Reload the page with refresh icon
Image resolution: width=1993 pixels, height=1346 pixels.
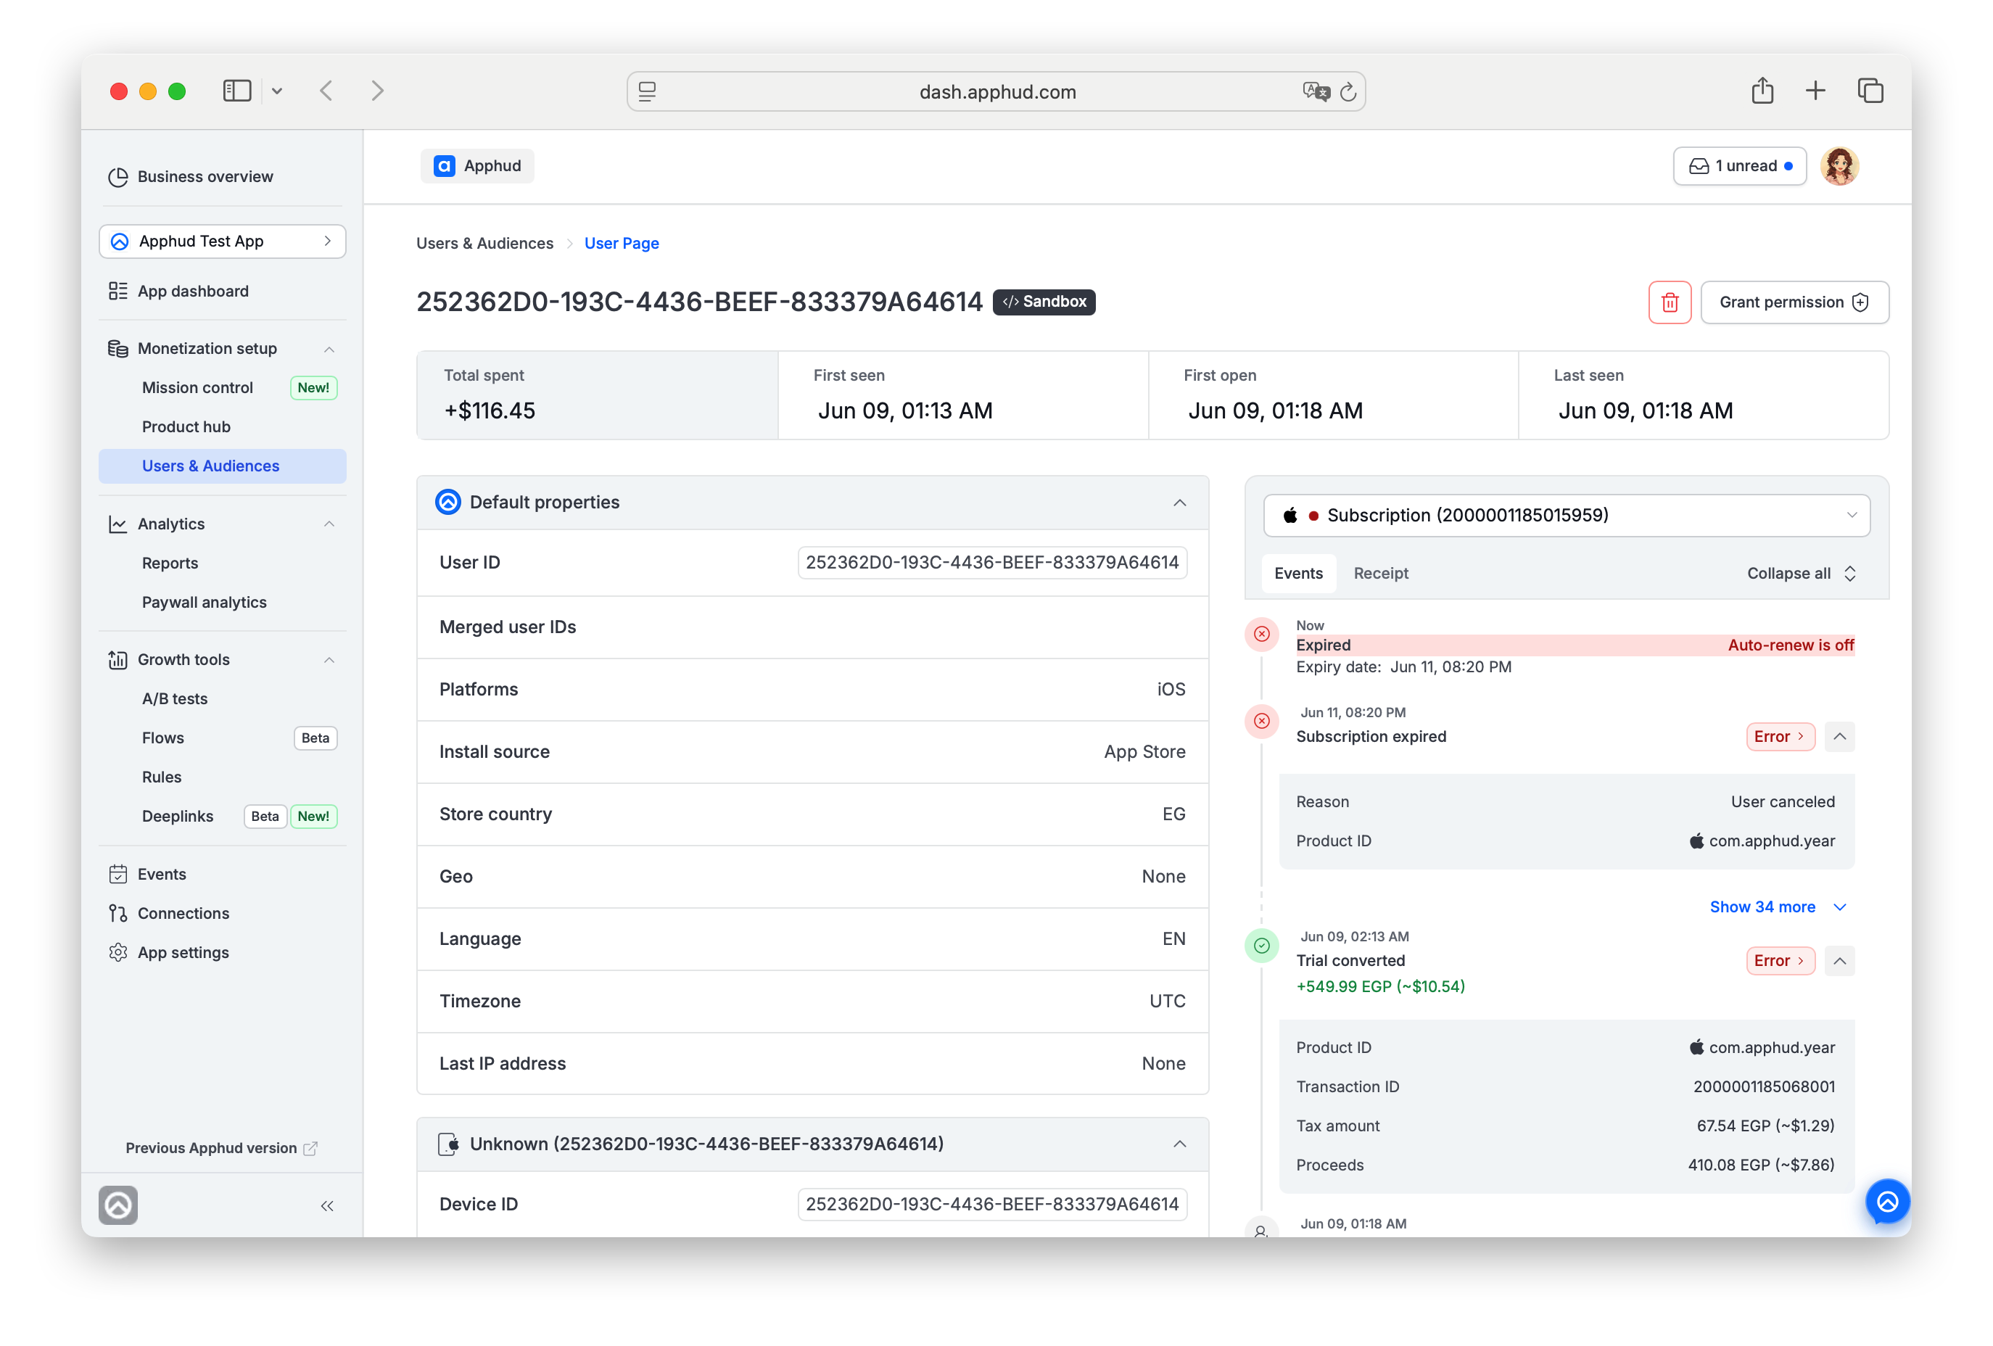pyautogui.click(x=1348, y=91)
